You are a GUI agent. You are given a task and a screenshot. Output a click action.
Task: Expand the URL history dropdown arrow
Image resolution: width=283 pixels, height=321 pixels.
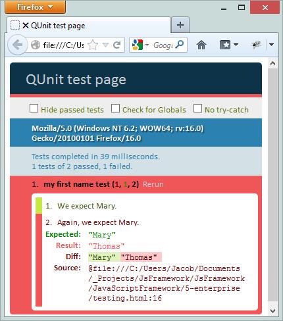pyautogui.click(x=105, y=45)
